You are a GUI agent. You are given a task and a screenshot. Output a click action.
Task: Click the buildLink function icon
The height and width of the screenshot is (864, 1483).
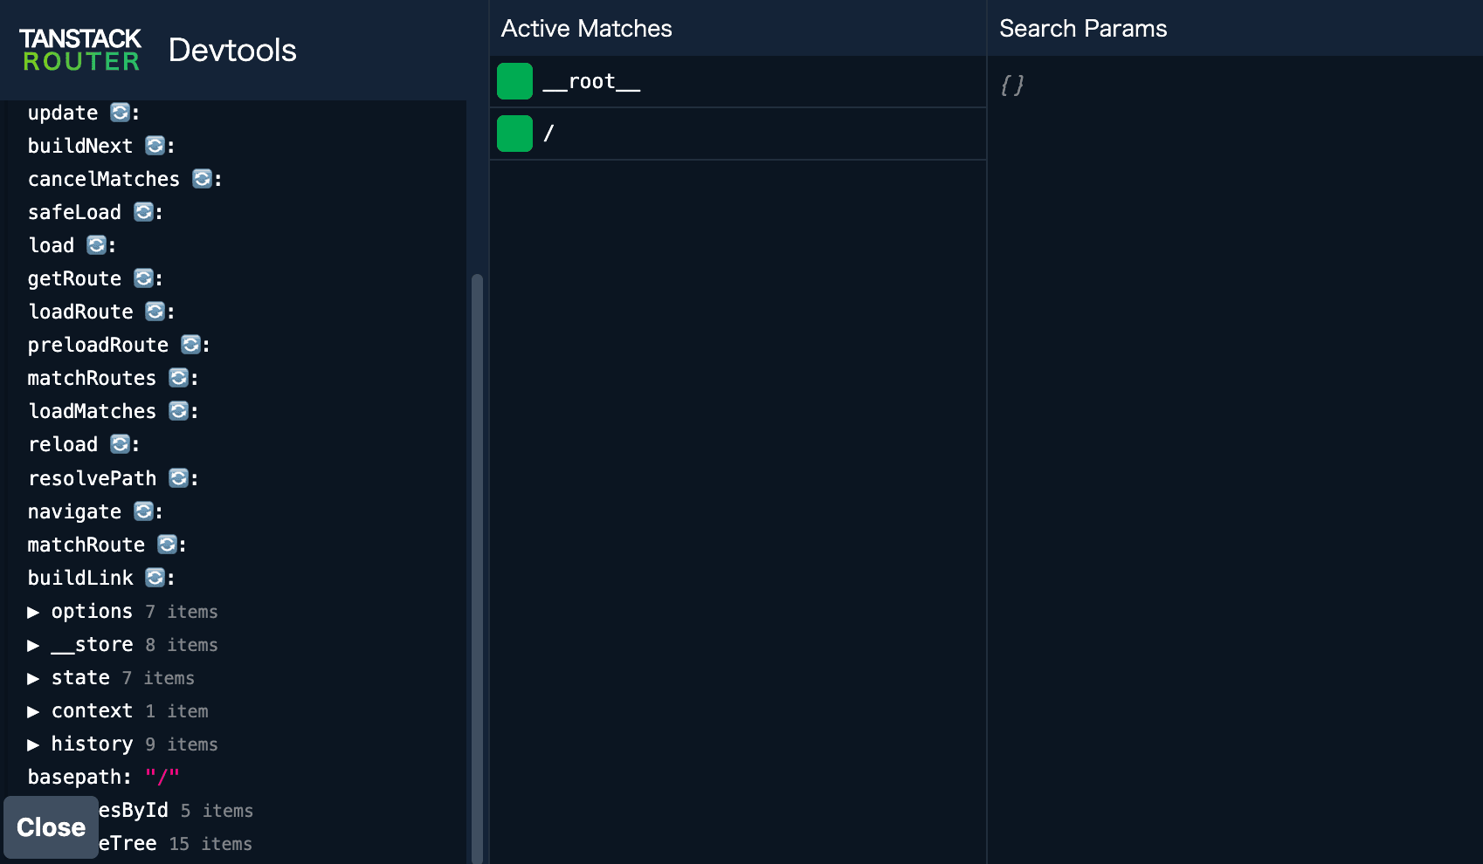pyautogui.click(x=155, y=577)
